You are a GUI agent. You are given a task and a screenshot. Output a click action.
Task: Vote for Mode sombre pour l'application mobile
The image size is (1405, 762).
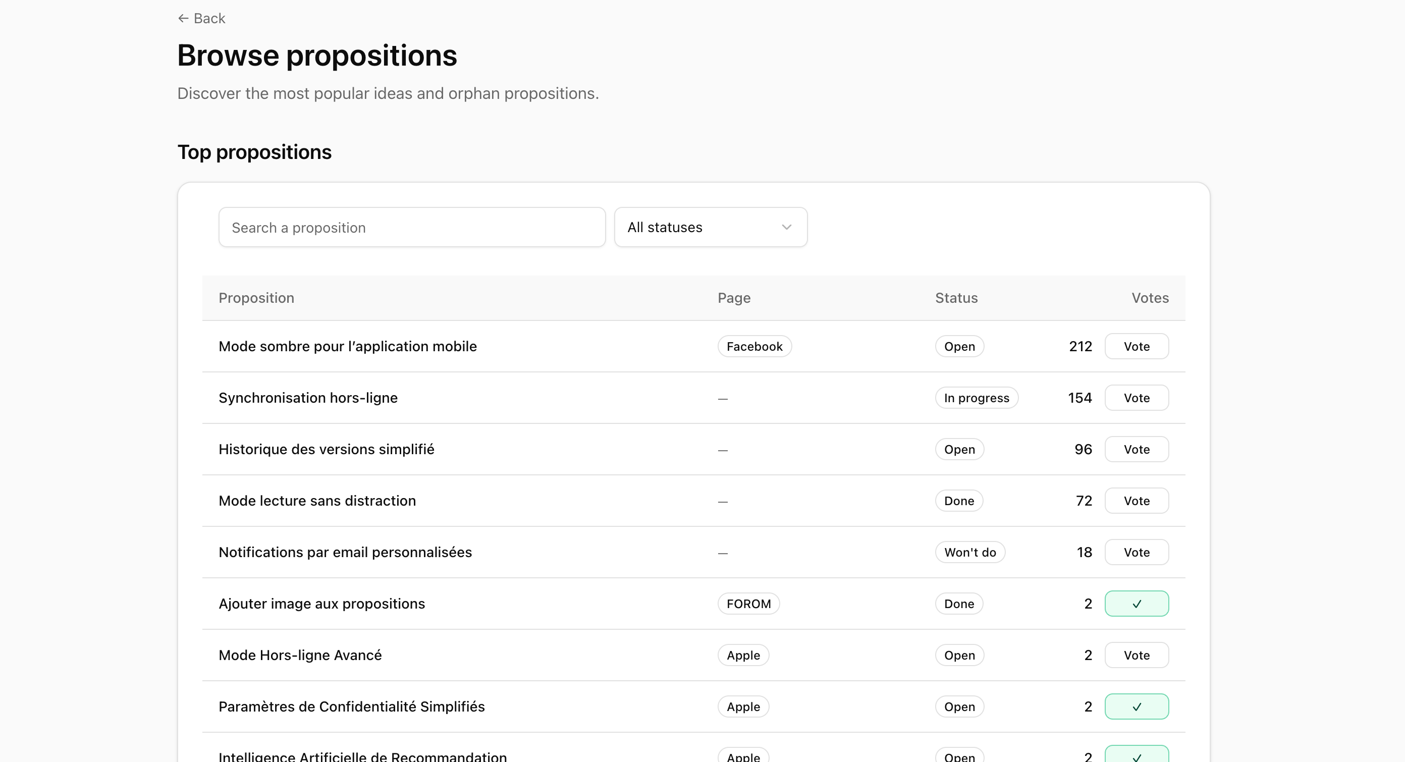1136,346
